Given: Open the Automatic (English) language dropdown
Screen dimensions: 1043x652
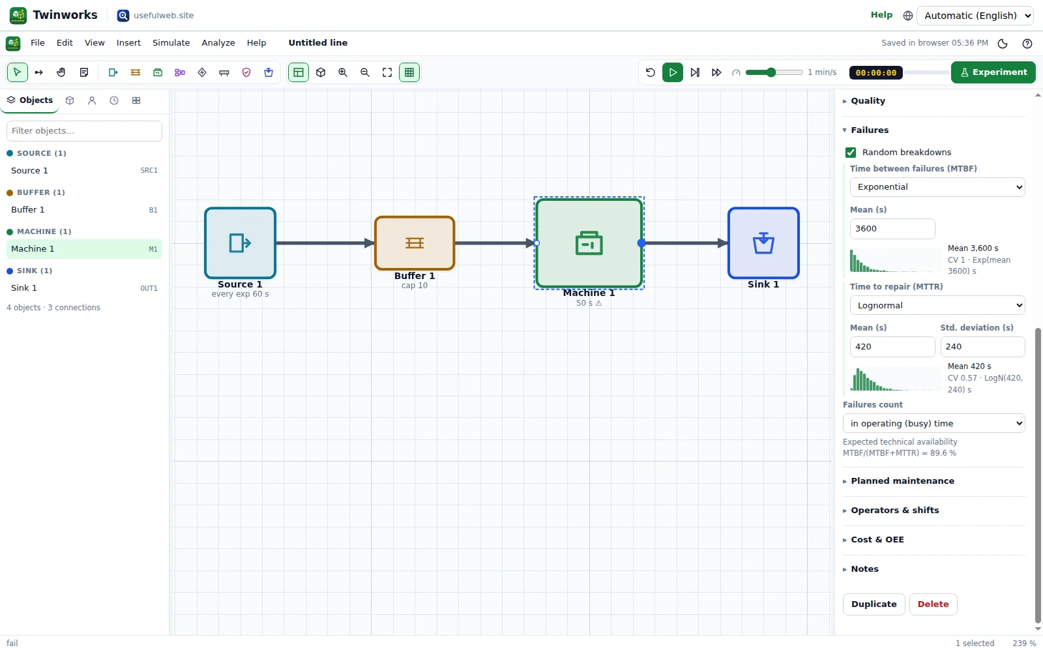Looking at the screenshot, I should point(975,16).
